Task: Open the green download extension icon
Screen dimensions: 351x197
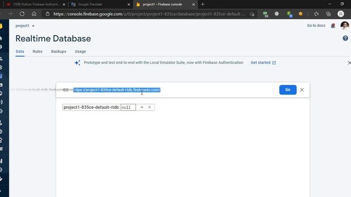Action: (x=290, y=14)
